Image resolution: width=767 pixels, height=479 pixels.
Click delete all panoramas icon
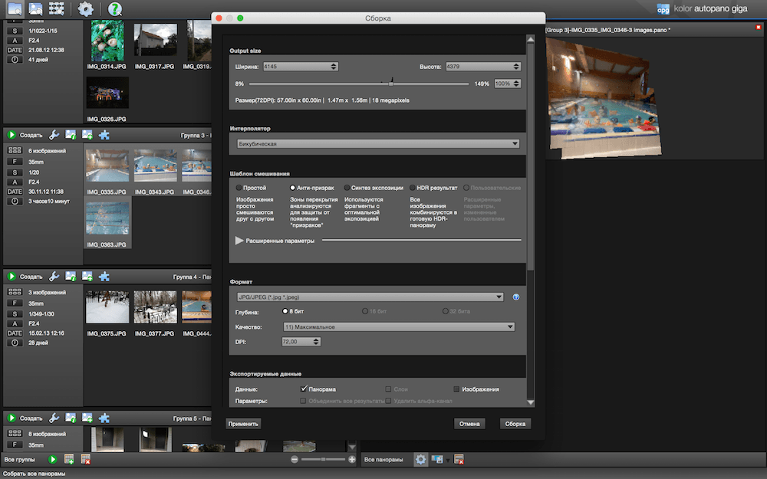pyautogui.click(x=459, y=459)
